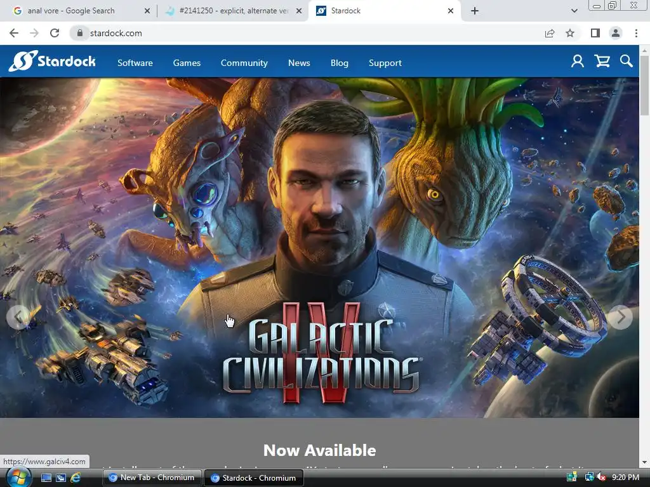
Task: Go to the News section
Action: pos(299,63)
